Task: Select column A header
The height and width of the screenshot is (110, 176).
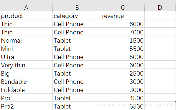Action: pos(26,7)
